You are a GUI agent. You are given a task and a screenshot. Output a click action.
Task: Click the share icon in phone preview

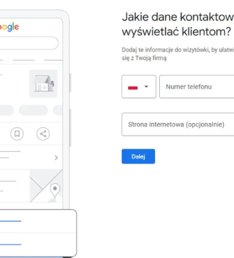click(43, 134)
